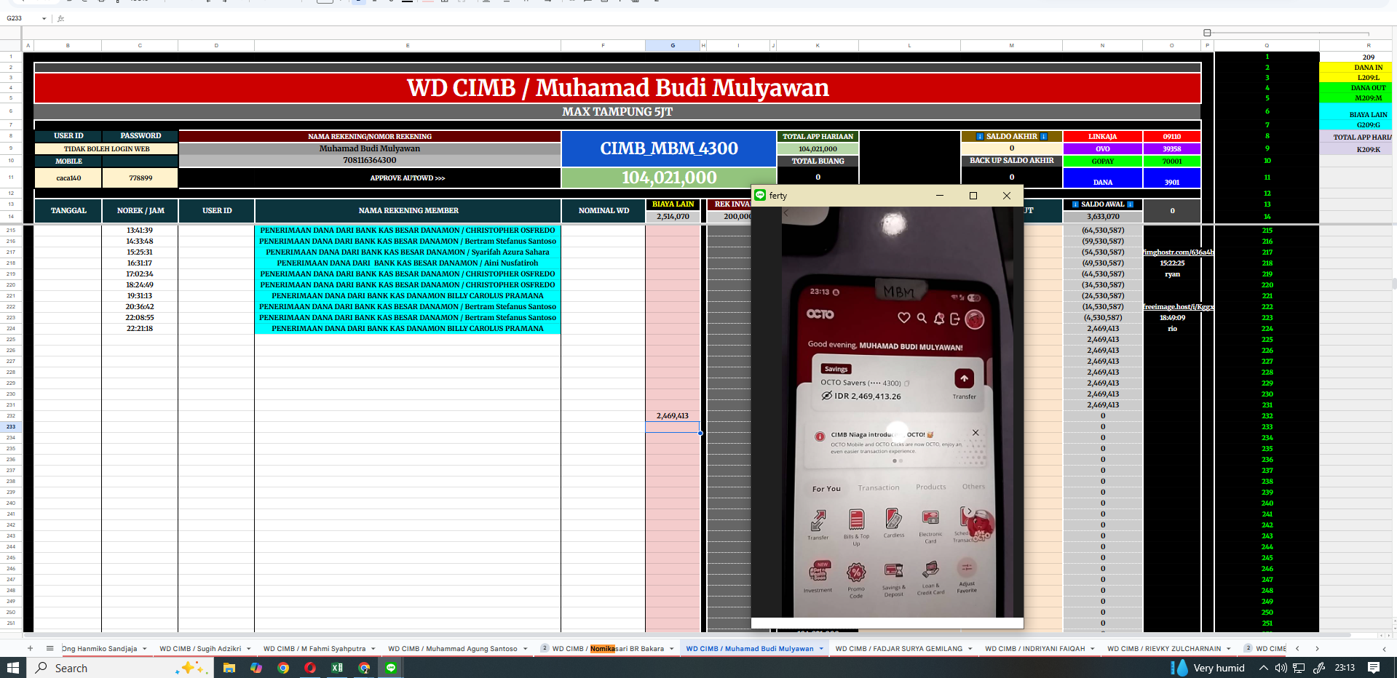Open the Windows Start menu
The height and width of the screenshot is (678, 1397).
[13, 668]
